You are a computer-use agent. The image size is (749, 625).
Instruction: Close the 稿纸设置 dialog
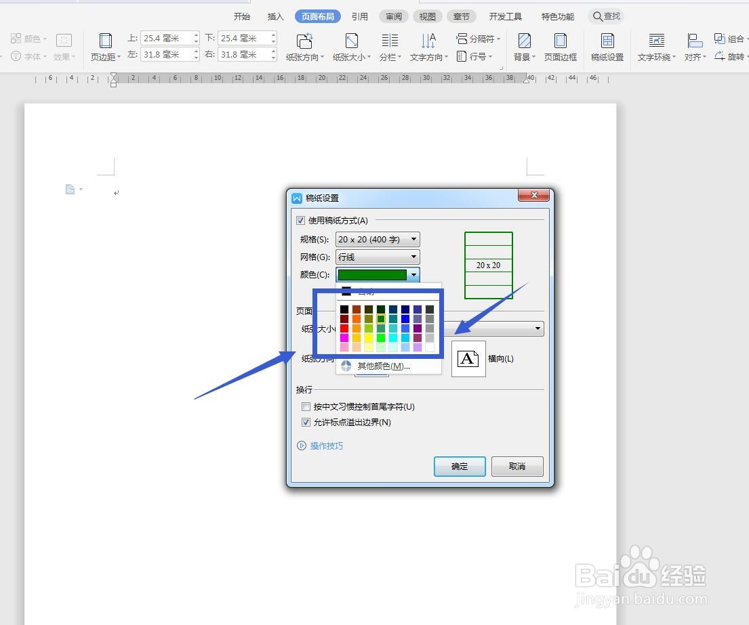(x=533, y=195)
